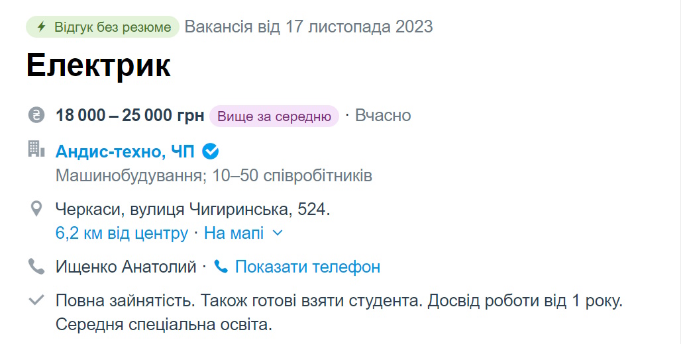Open the "На мапі" map link
The height and width of the screenshot is (344, 681).
234,233
